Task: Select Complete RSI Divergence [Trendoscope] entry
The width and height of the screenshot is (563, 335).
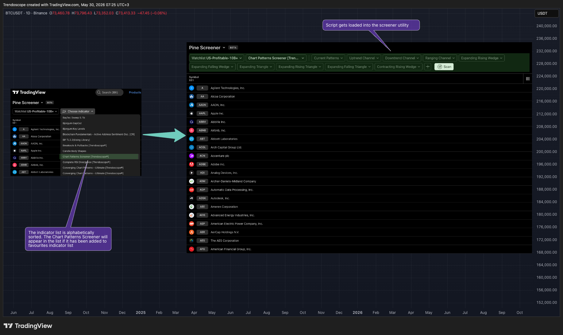Action: 100,162
